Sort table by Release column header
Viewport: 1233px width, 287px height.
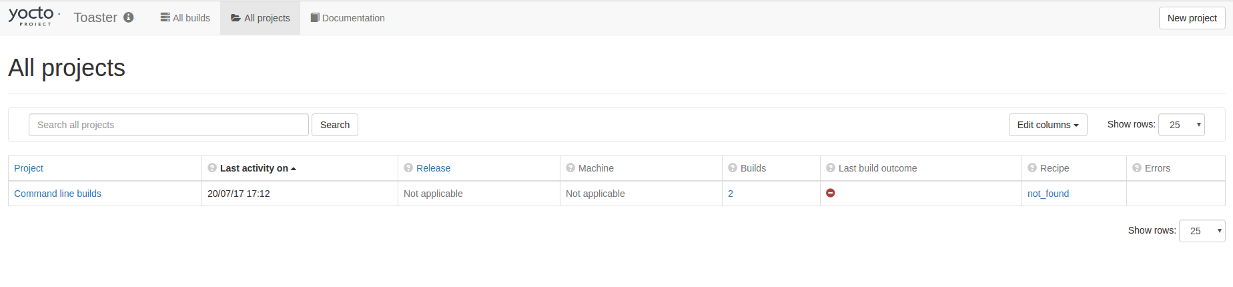pyautogui.click(x=433, y=168)
